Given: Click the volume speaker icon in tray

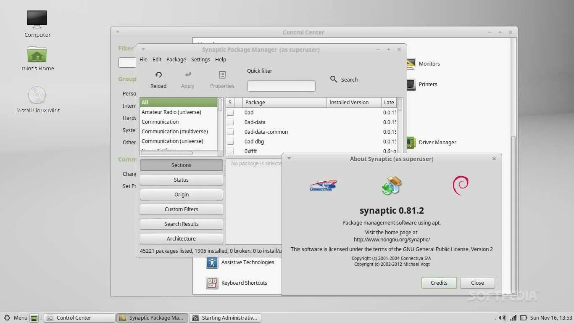Looking at the screenshot, I should (502, 318).
